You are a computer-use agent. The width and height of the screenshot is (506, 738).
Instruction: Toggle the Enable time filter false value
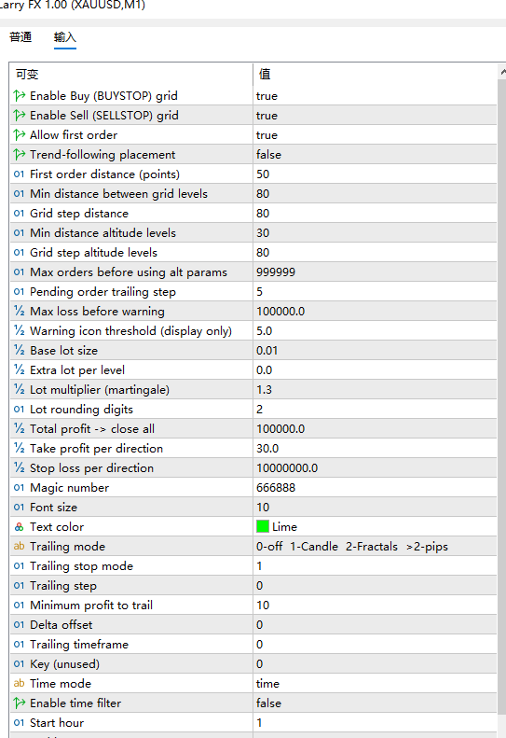375,703
